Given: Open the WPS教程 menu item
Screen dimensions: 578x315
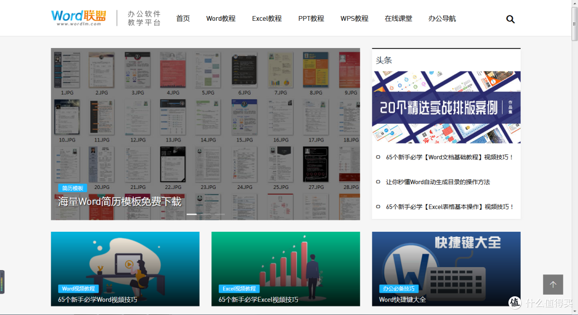Looking at the screenshot, I should click(354, 18).
